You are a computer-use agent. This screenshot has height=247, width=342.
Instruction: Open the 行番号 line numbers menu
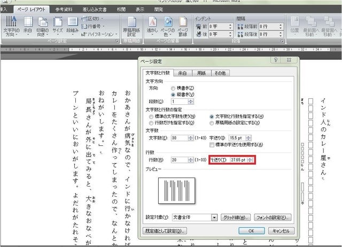[x=93, y=26]
